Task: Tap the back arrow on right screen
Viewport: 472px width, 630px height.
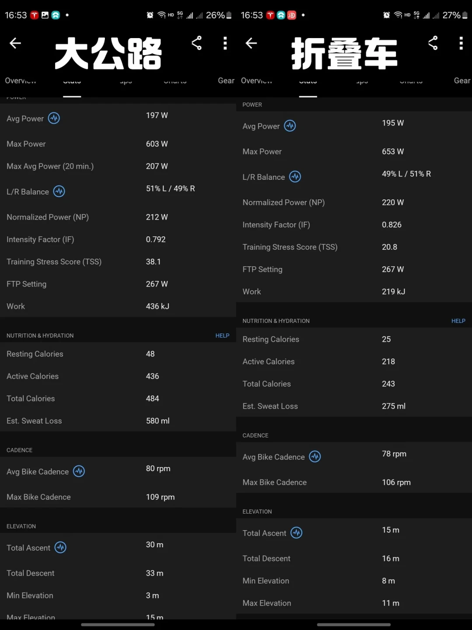Action: pyautogui.click(x=251, y=43)
